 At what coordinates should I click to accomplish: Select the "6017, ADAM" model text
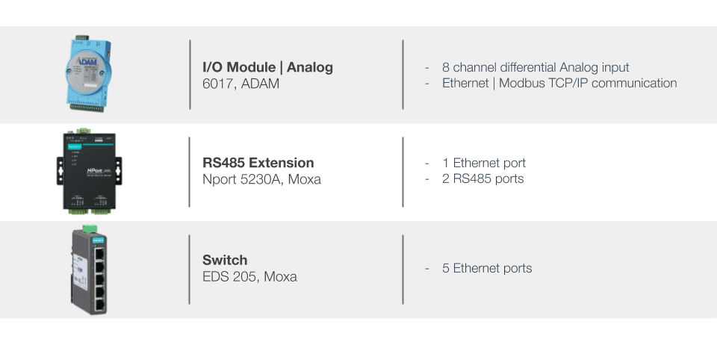[240, 84]
